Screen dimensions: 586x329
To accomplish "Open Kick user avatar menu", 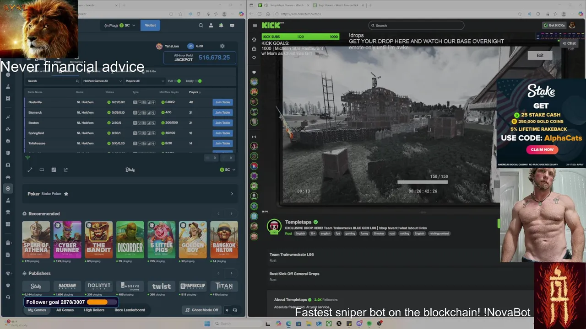I will pyautogui.click(x=572, y=26).
